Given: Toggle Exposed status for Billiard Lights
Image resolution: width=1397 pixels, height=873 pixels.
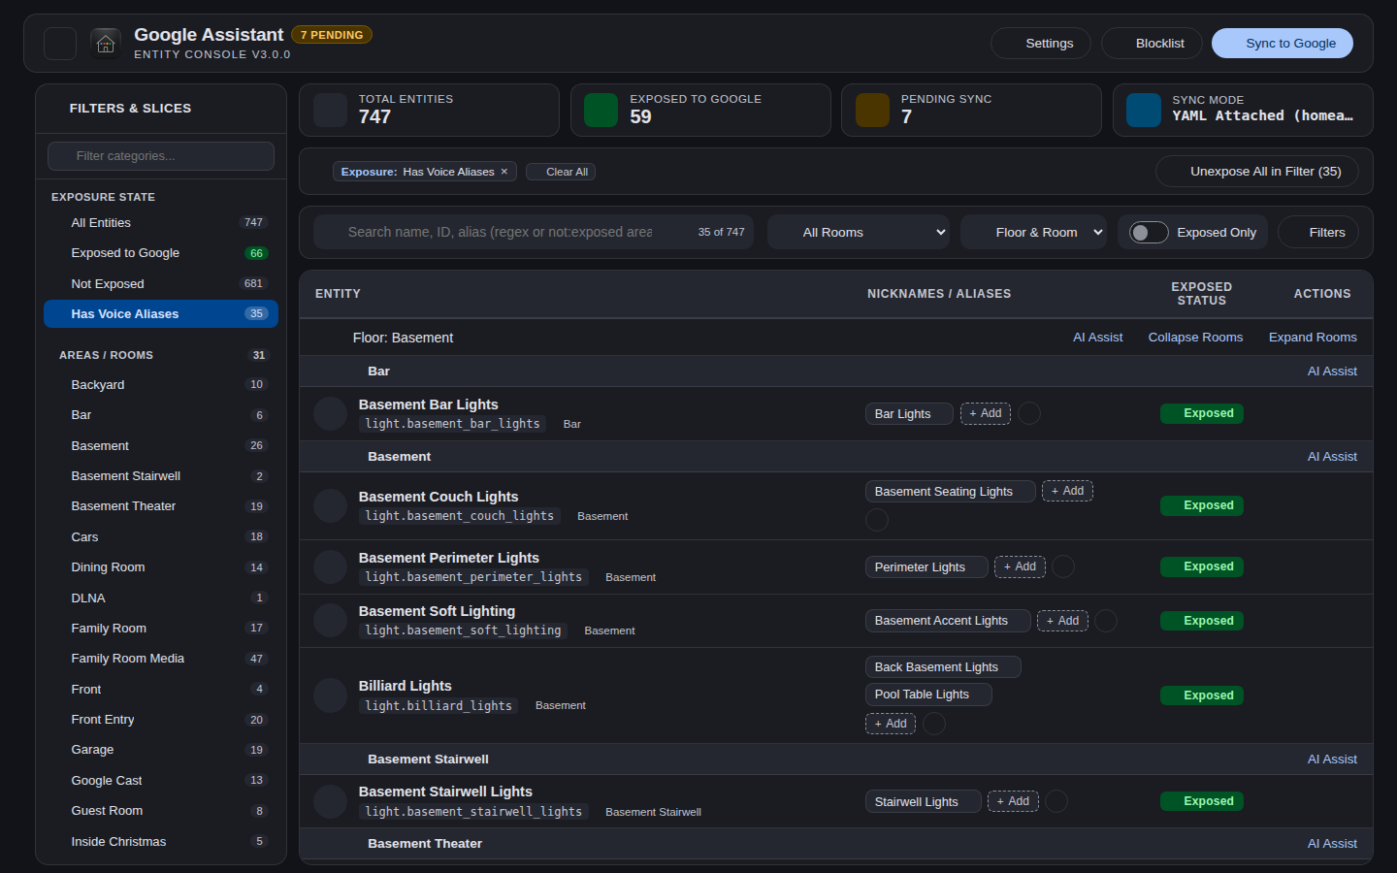Looking at the screenshot, I should [x=1202, y=695].
